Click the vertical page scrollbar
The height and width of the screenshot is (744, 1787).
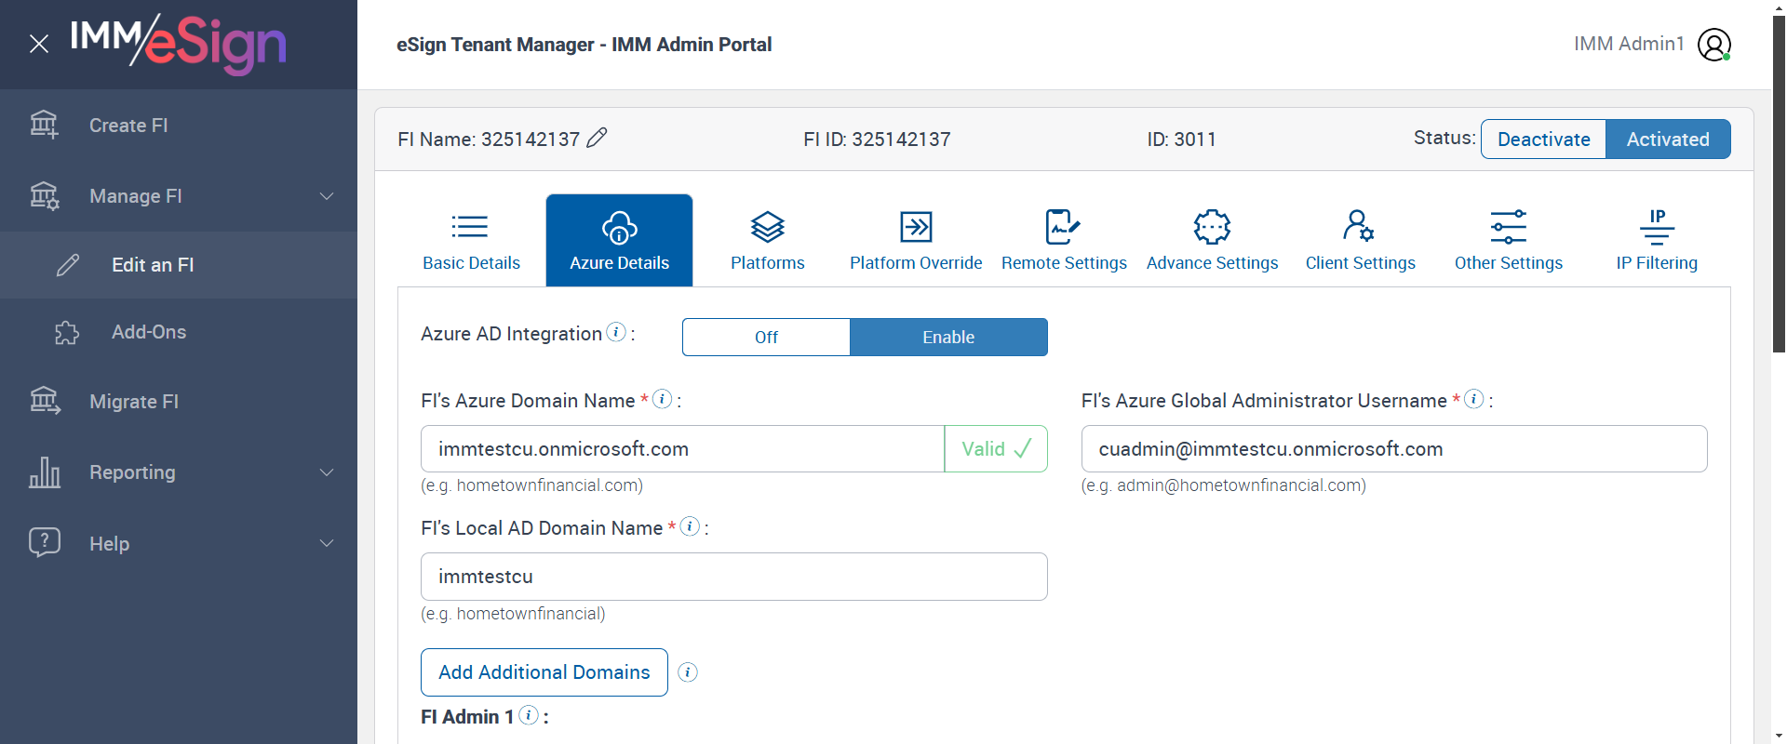click(1779, 184)
